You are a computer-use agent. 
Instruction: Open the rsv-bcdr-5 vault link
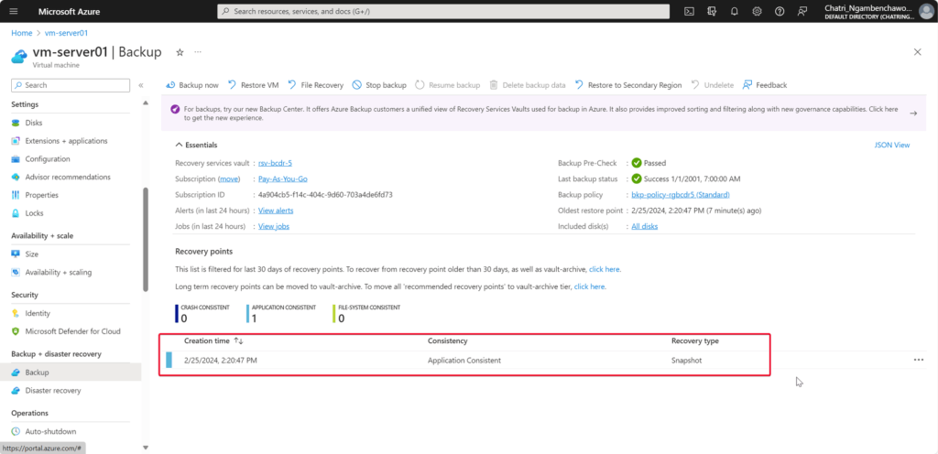[x=275, y=163]
